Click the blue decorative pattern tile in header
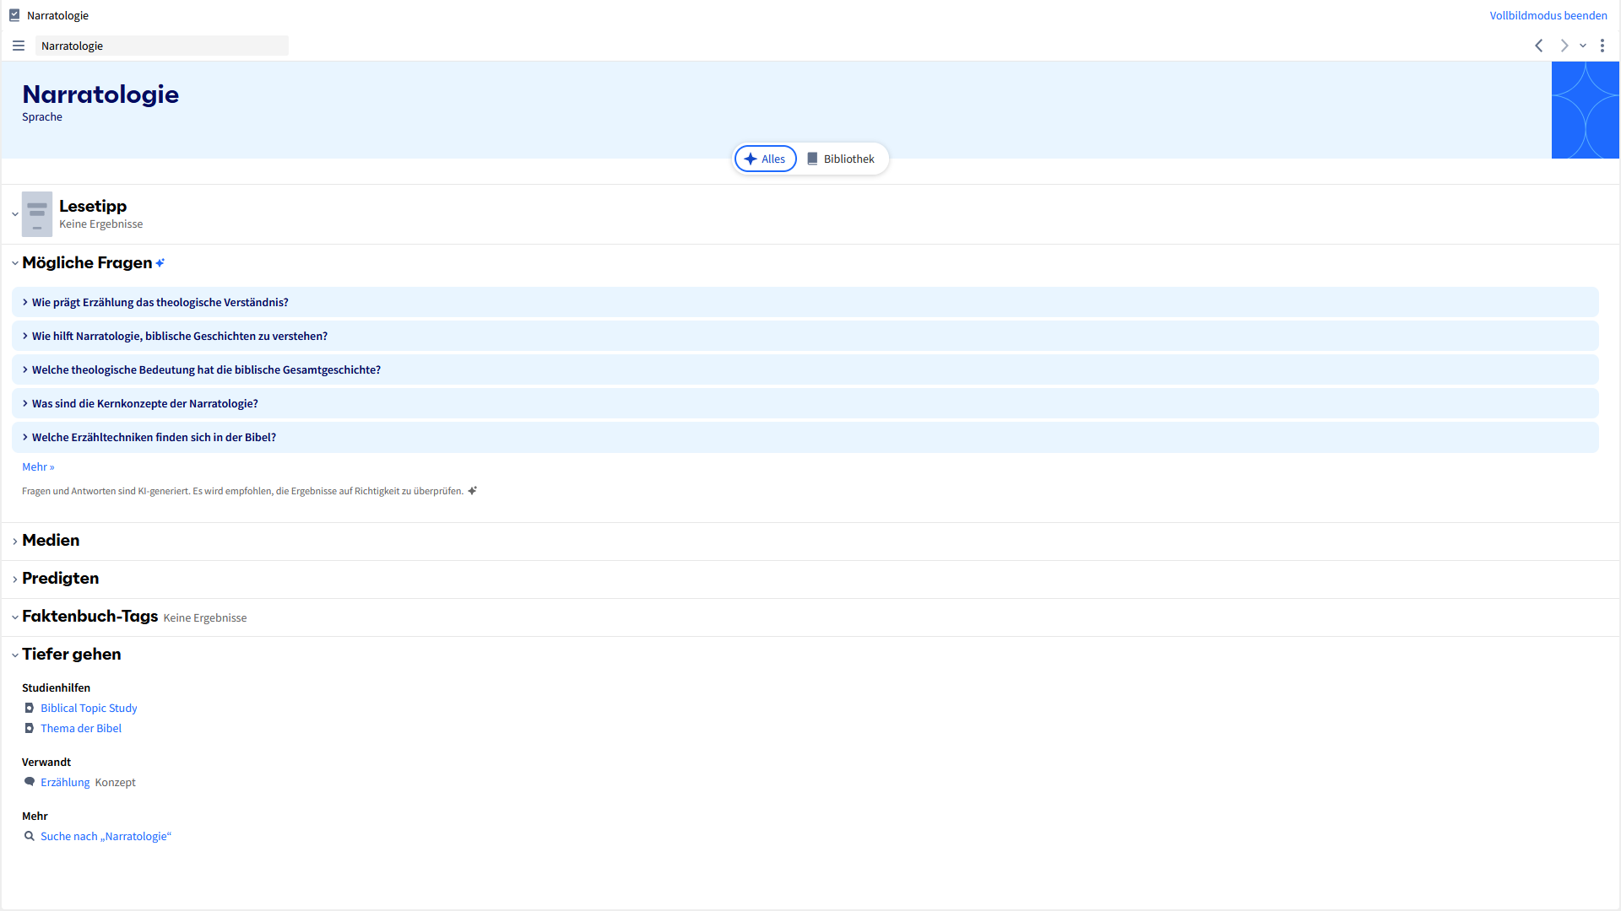Screen dimensions: 1621x911 pyautogui.click(x=1585, y=110)
